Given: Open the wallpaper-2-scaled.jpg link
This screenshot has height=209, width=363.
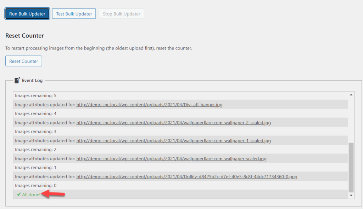Looking at the screenshot, I should pyautogui.click(x=174, y=123).
